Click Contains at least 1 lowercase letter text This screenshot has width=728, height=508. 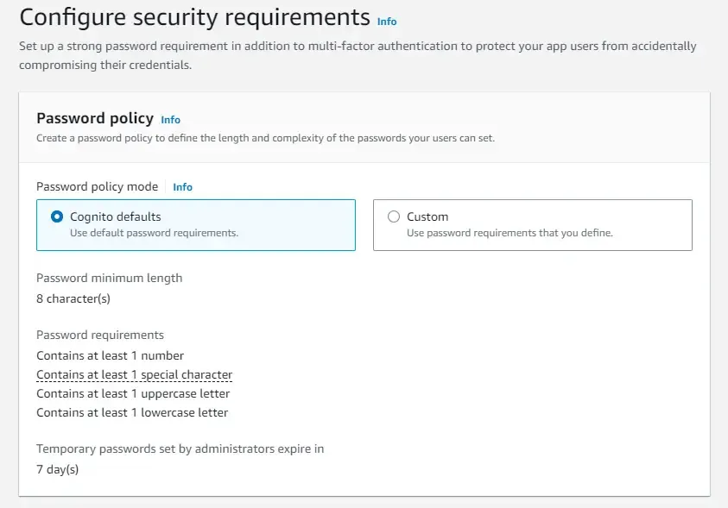(x=131, y=412)
